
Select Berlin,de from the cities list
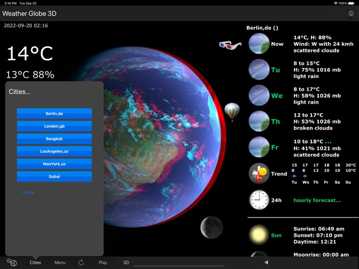[x=54, y=113]
